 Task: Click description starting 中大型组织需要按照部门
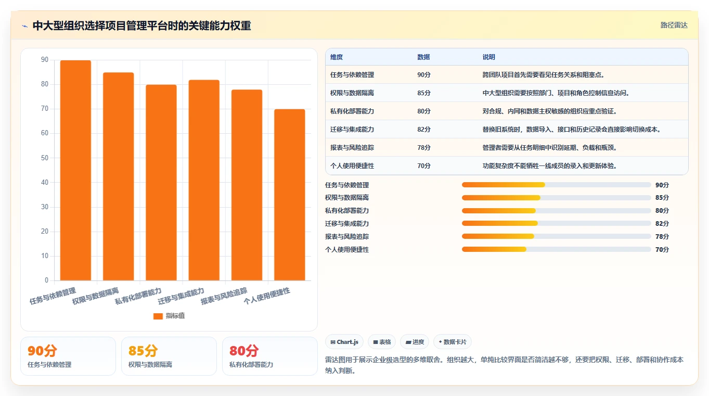pos(556,93)
